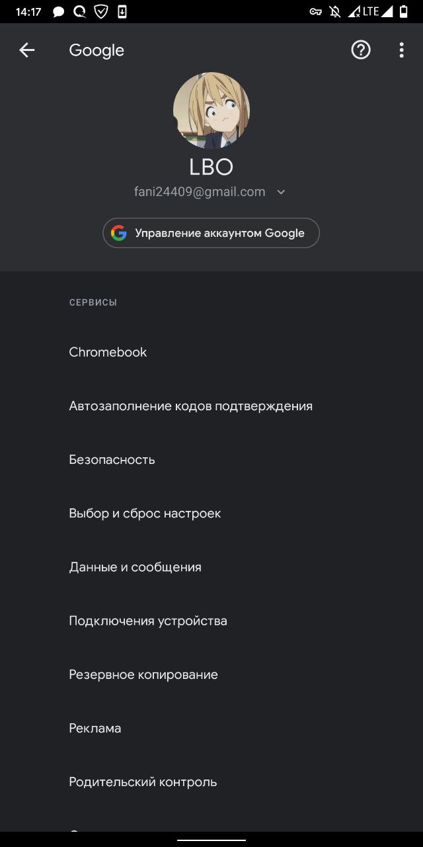
Task: Tap the back arrow icon
Action: click(26, 50)
